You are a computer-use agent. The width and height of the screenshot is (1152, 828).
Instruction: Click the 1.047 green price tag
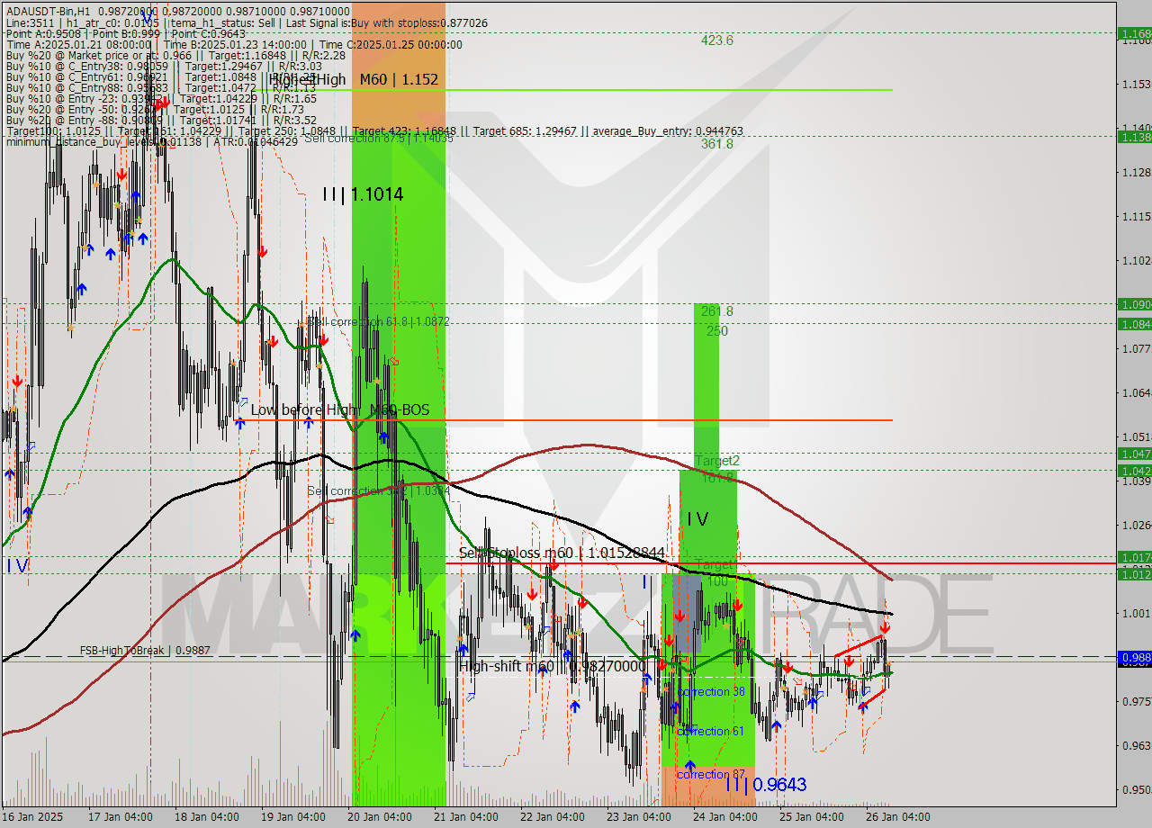(x=1134, y=454)
